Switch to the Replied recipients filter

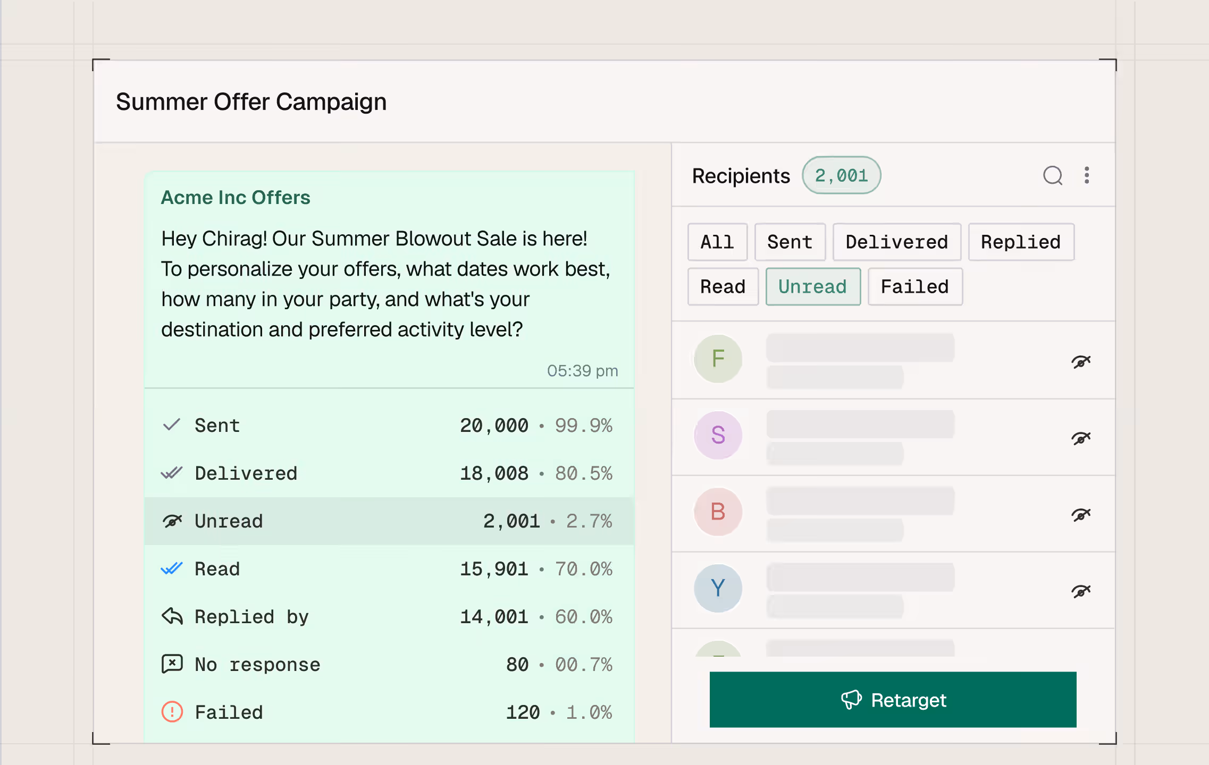click(1020, 242)
